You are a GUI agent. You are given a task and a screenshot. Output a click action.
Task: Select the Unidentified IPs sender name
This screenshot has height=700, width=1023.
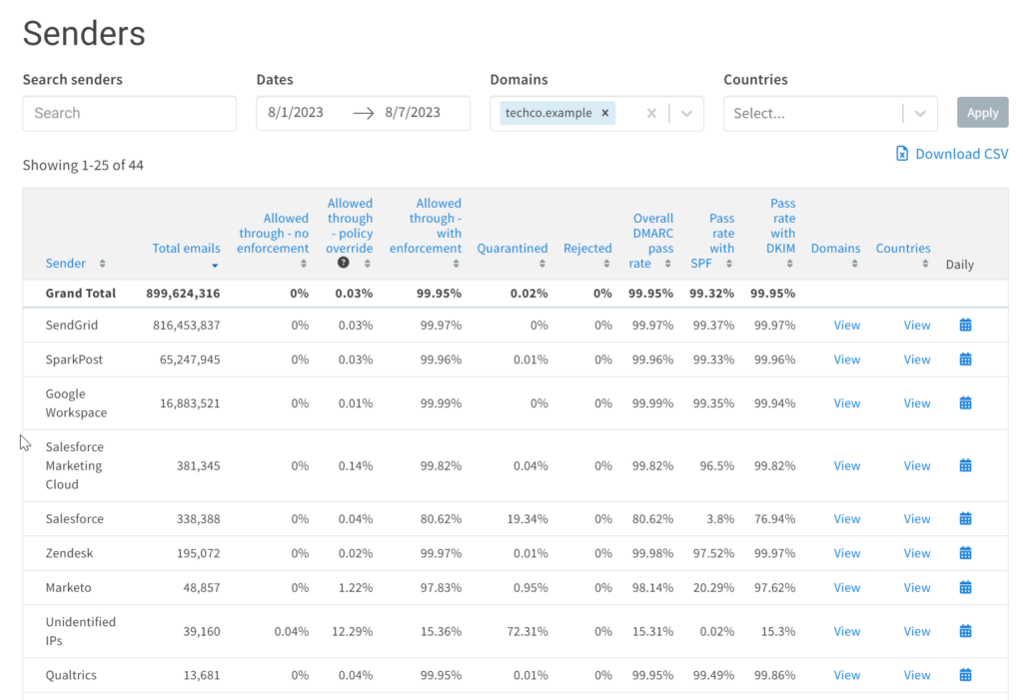[80, 631]
